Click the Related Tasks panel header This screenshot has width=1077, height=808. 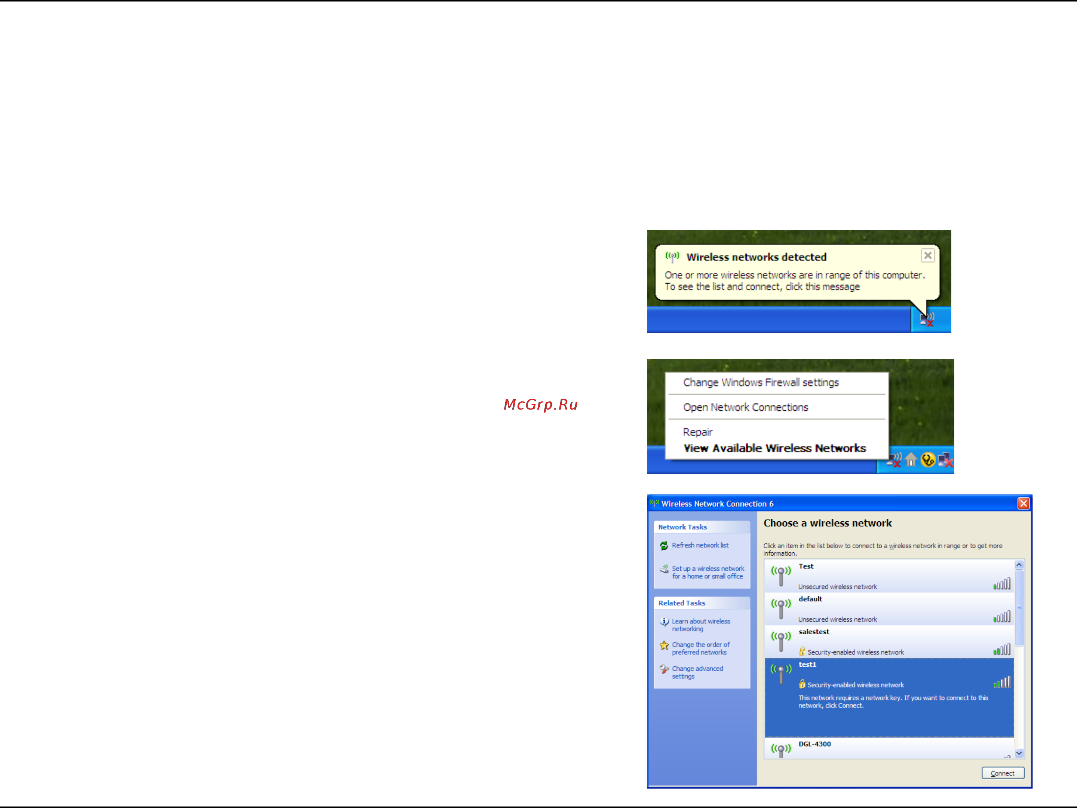click(x=702, y=603)
